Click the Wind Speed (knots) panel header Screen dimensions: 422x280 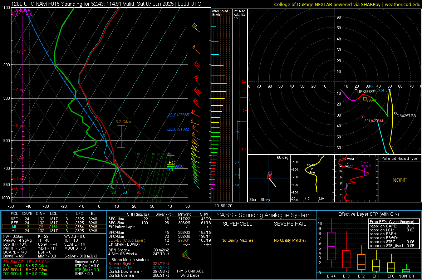coord(220,13)
